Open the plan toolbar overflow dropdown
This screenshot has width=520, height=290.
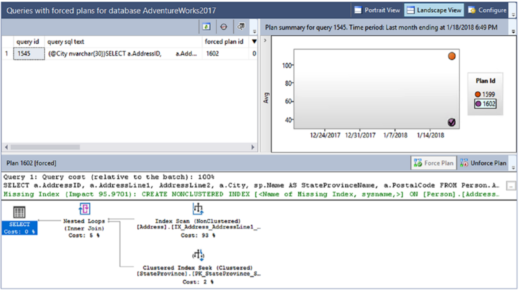coord(513,168)
